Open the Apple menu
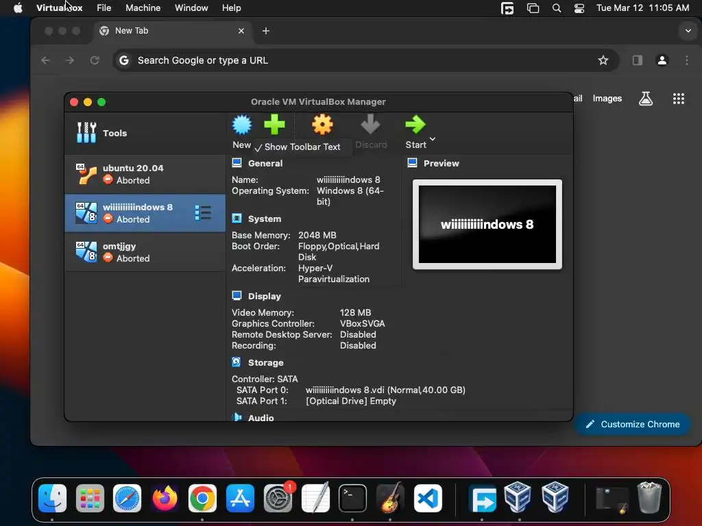The image size is (702, 526). click(x=18, y=8)
